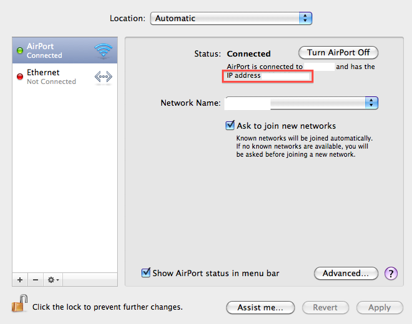The height and width of the screenshot is (324, 412).
Task: Open the Network Name dropdown
Action: 302,103
